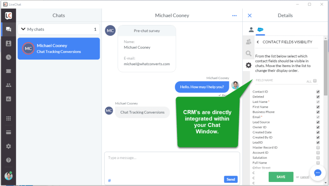Click the agent photo next to greeting

click(235, 85)
